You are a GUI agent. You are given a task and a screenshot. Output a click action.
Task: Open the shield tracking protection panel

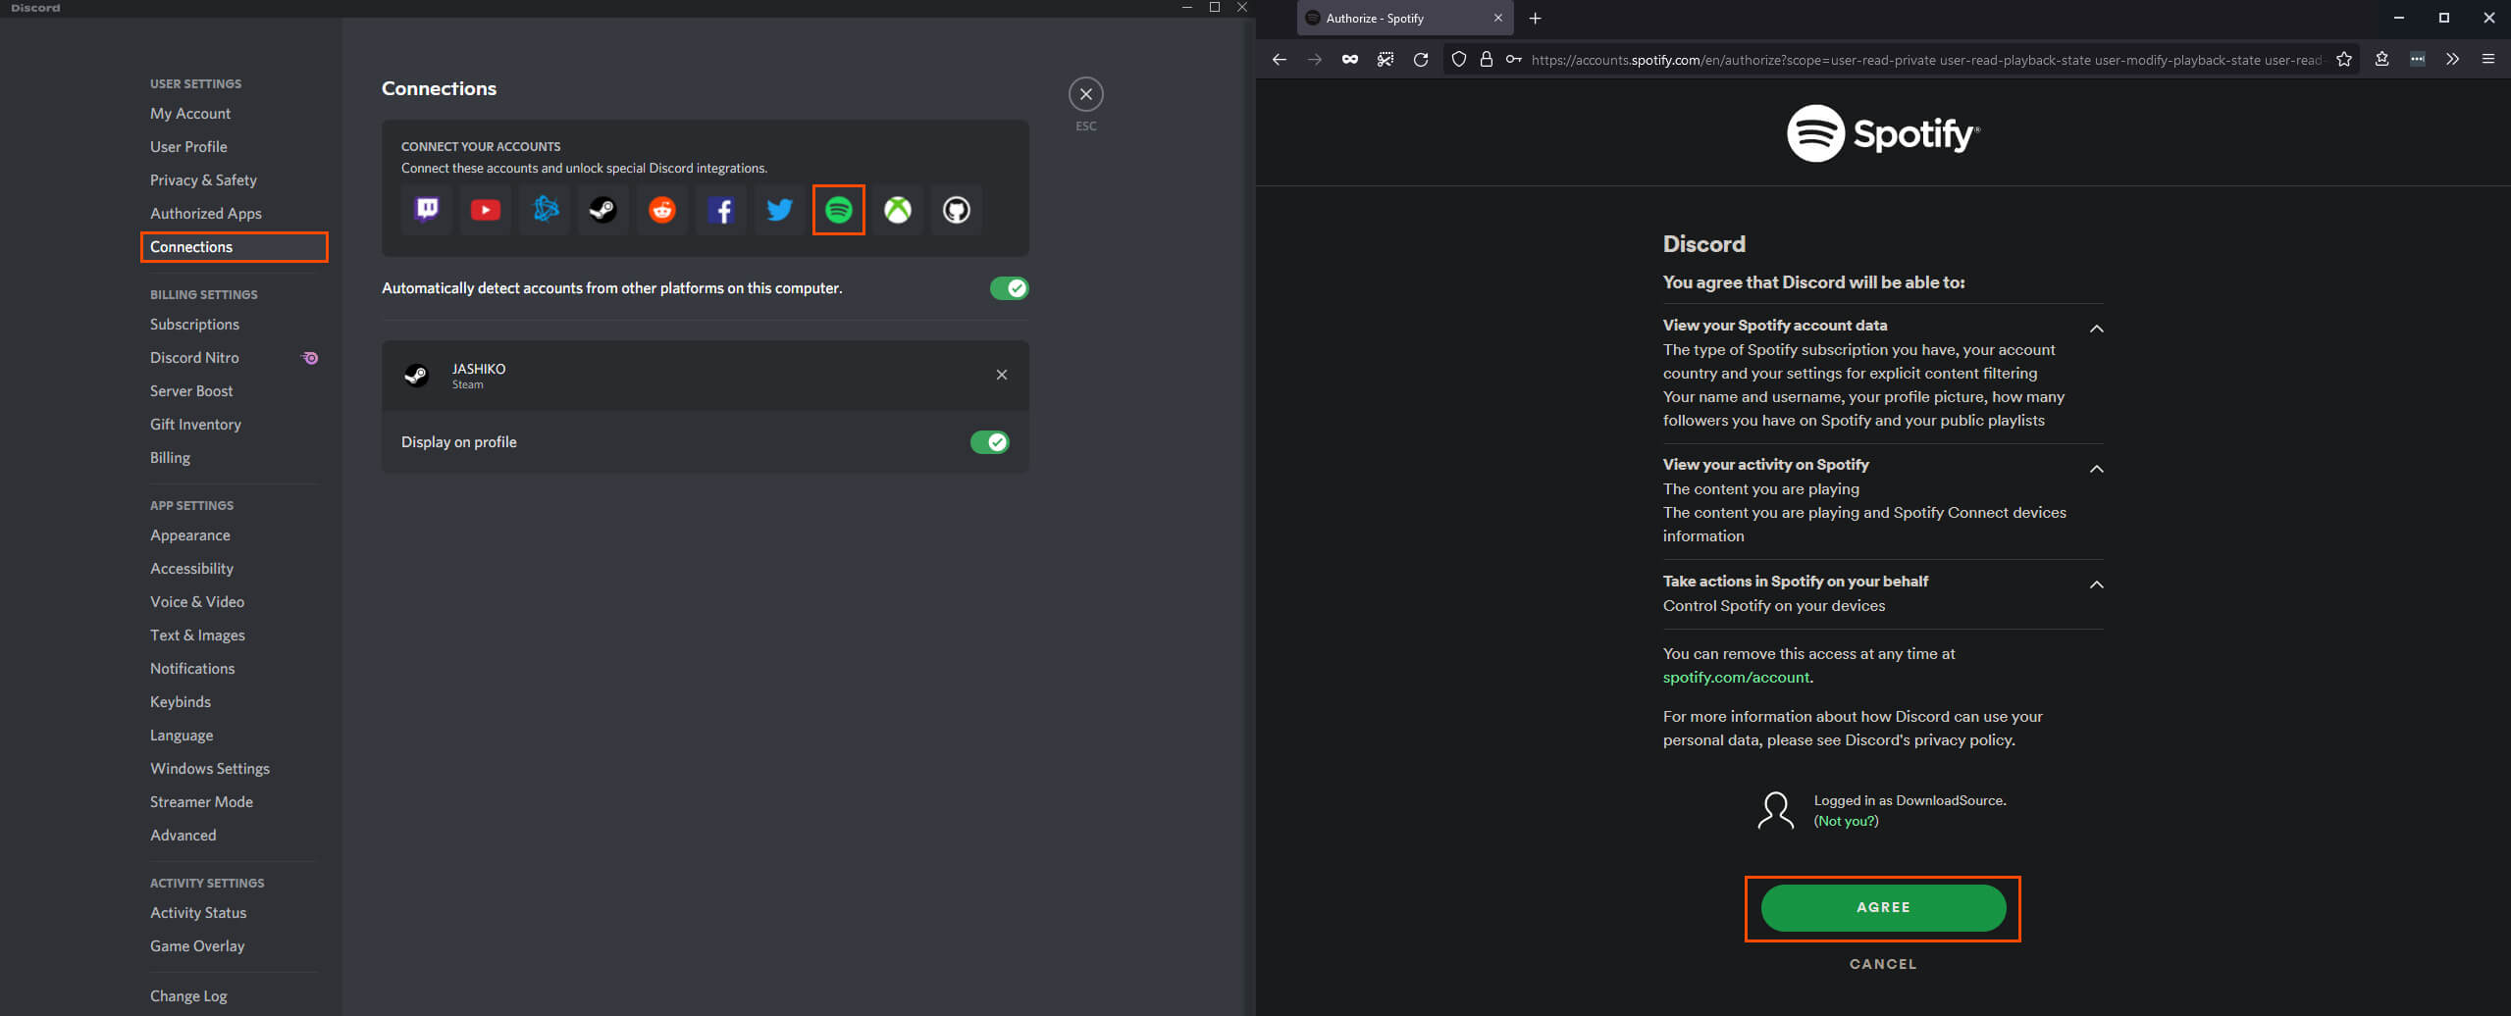[x=1459, y=60]
